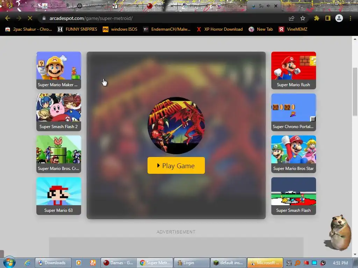358x268 pixels.
Task: Switch to the highlighted 'Microsoft ...' taskbar window
Action: point(265,263)
